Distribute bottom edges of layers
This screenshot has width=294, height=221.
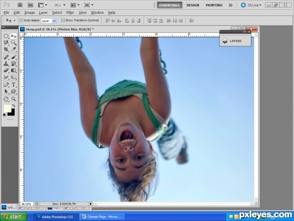(x=161, y=21)
